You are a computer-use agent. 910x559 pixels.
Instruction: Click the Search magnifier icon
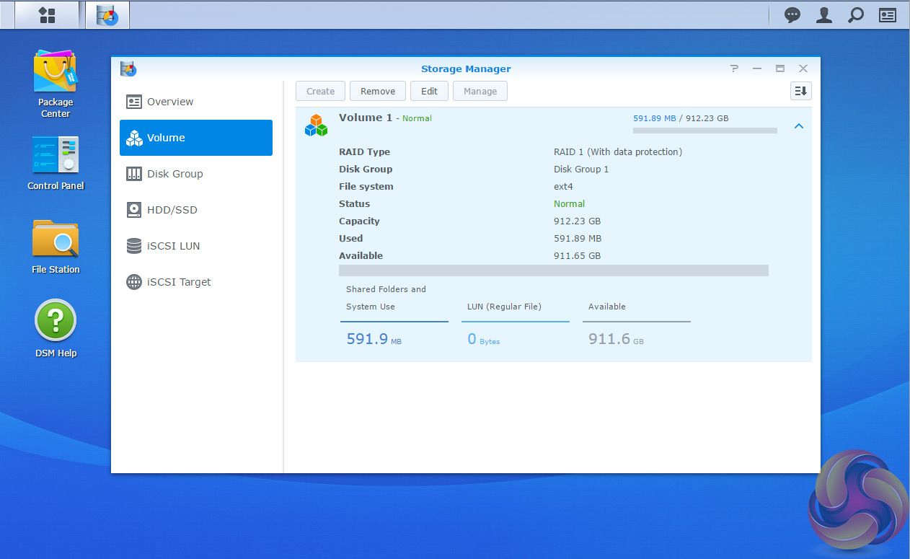pyautogui.click(x=856, y=15)
